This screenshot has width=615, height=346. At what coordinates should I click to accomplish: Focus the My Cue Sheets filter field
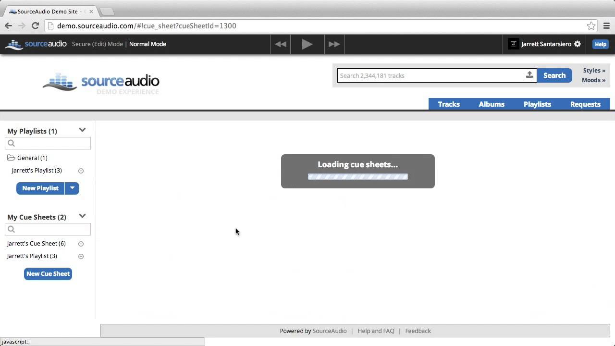click(x=48, y=229)
